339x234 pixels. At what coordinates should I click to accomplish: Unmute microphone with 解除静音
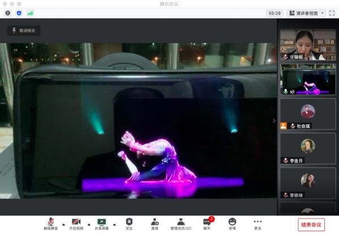pos(51,224)
